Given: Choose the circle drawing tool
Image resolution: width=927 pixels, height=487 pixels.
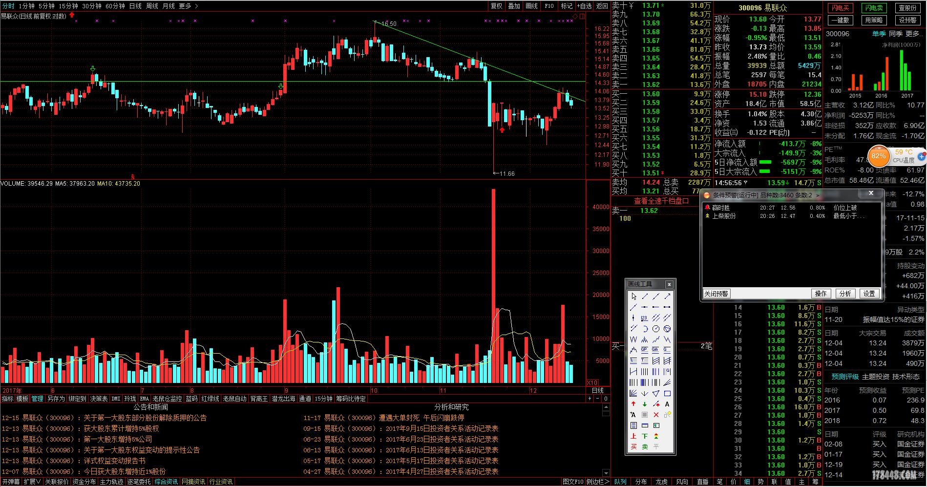Looking at the screenshot, I should click(x=656, y=329).
